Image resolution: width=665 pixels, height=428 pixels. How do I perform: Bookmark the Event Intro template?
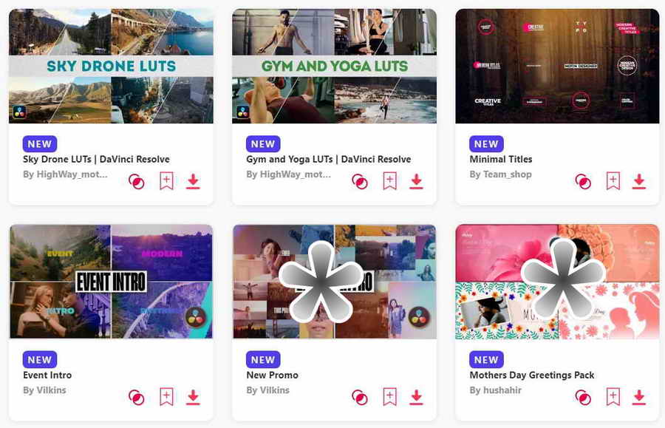tap(167, 397)
